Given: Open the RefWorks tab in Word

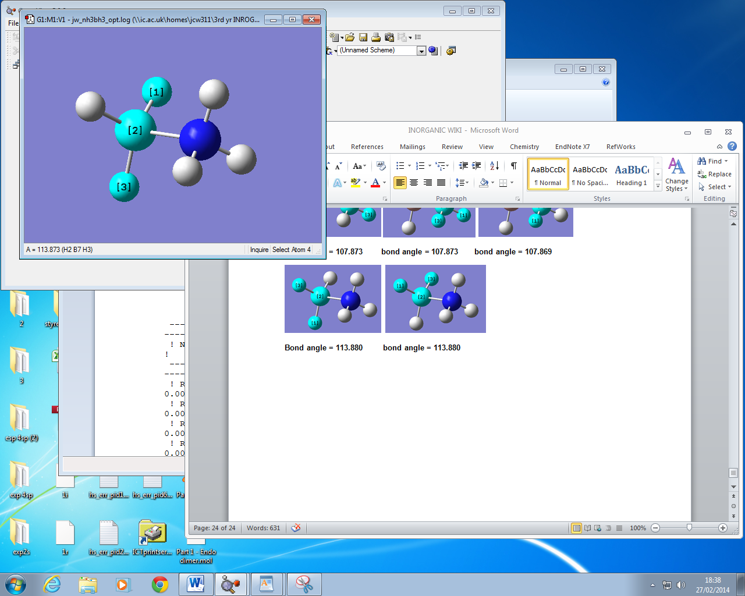Looking at the screenshot, I should (x=621, y=147).
